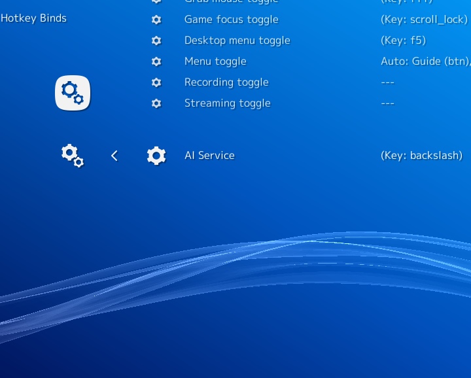
Task: Click the gear icon next to Streaming toggle
Action: pyautogui.click(x=156, y=103)
